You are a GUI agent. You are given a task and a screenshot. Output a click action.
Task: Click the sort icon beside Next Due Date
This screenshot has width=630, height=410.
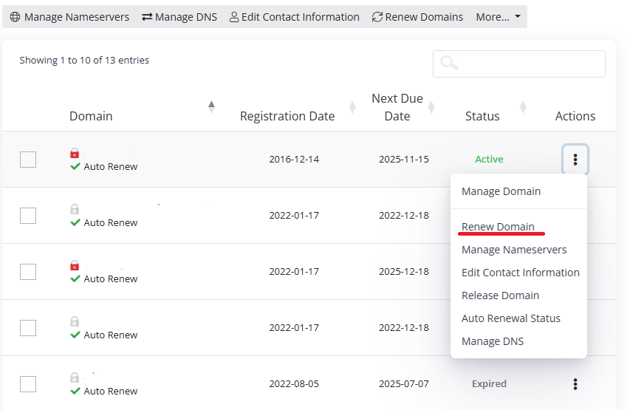[x=431, y=107]
